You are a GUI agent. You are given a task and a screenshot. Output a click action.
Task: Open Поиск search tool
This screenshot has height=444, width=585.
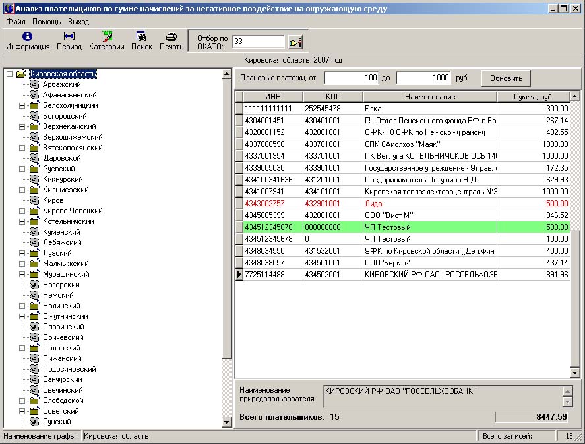coord(141,37)
